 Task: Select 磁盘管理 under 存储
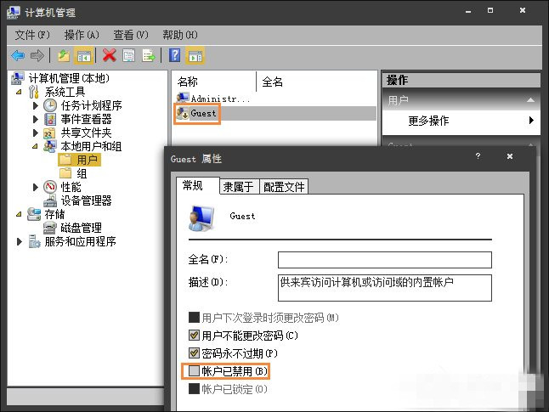point(81,228)
